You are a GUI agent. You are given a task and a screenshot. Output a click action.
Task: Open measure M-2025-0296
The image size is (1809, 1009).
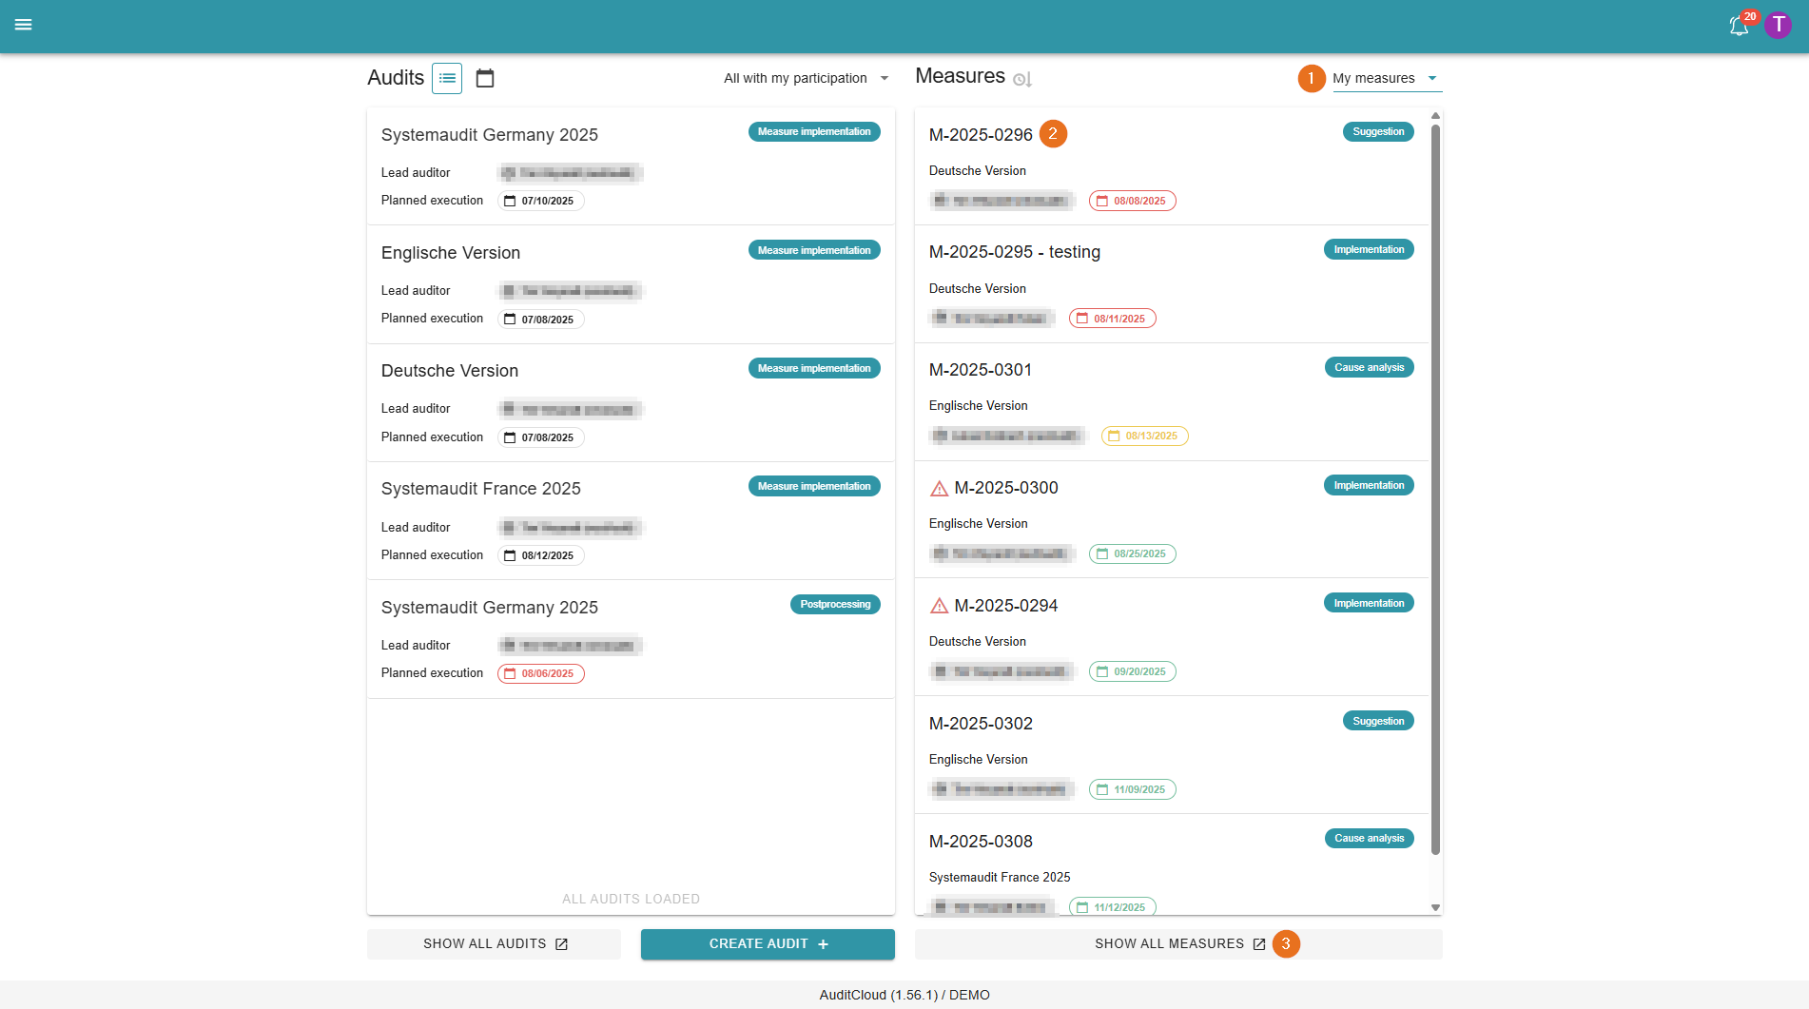pyautogui.click(x=981, y=135)
